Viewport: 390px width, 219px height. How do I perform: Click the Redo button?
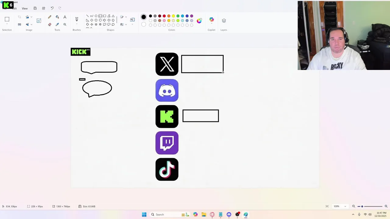point(60,8)
